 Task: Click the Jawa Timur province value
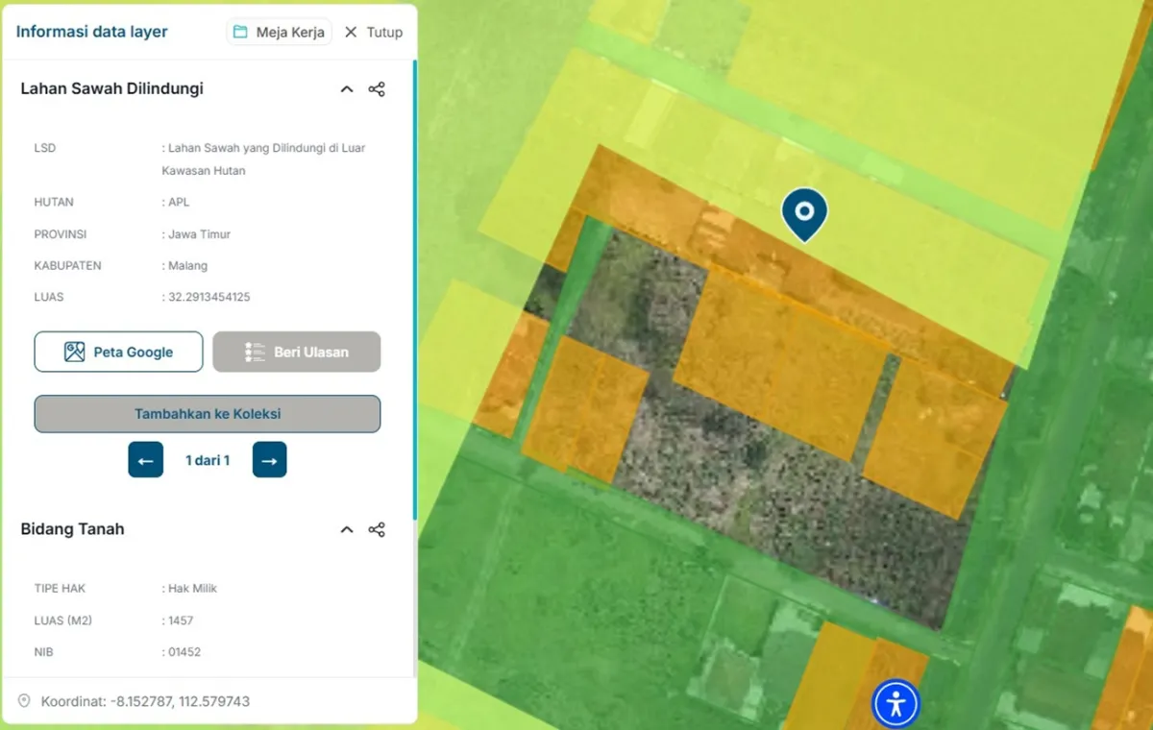(199, 234)
